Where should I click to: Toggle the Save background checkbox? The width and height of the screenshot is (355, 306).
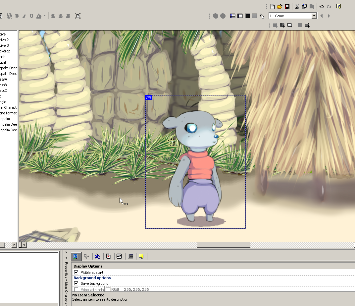pos(76,283)
